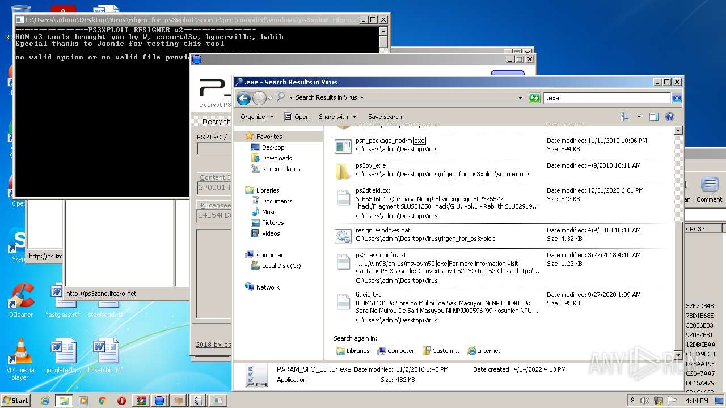Select ps2titleid.txt file icon
This screenshot has width=726, height=408.
coord(343,198)
